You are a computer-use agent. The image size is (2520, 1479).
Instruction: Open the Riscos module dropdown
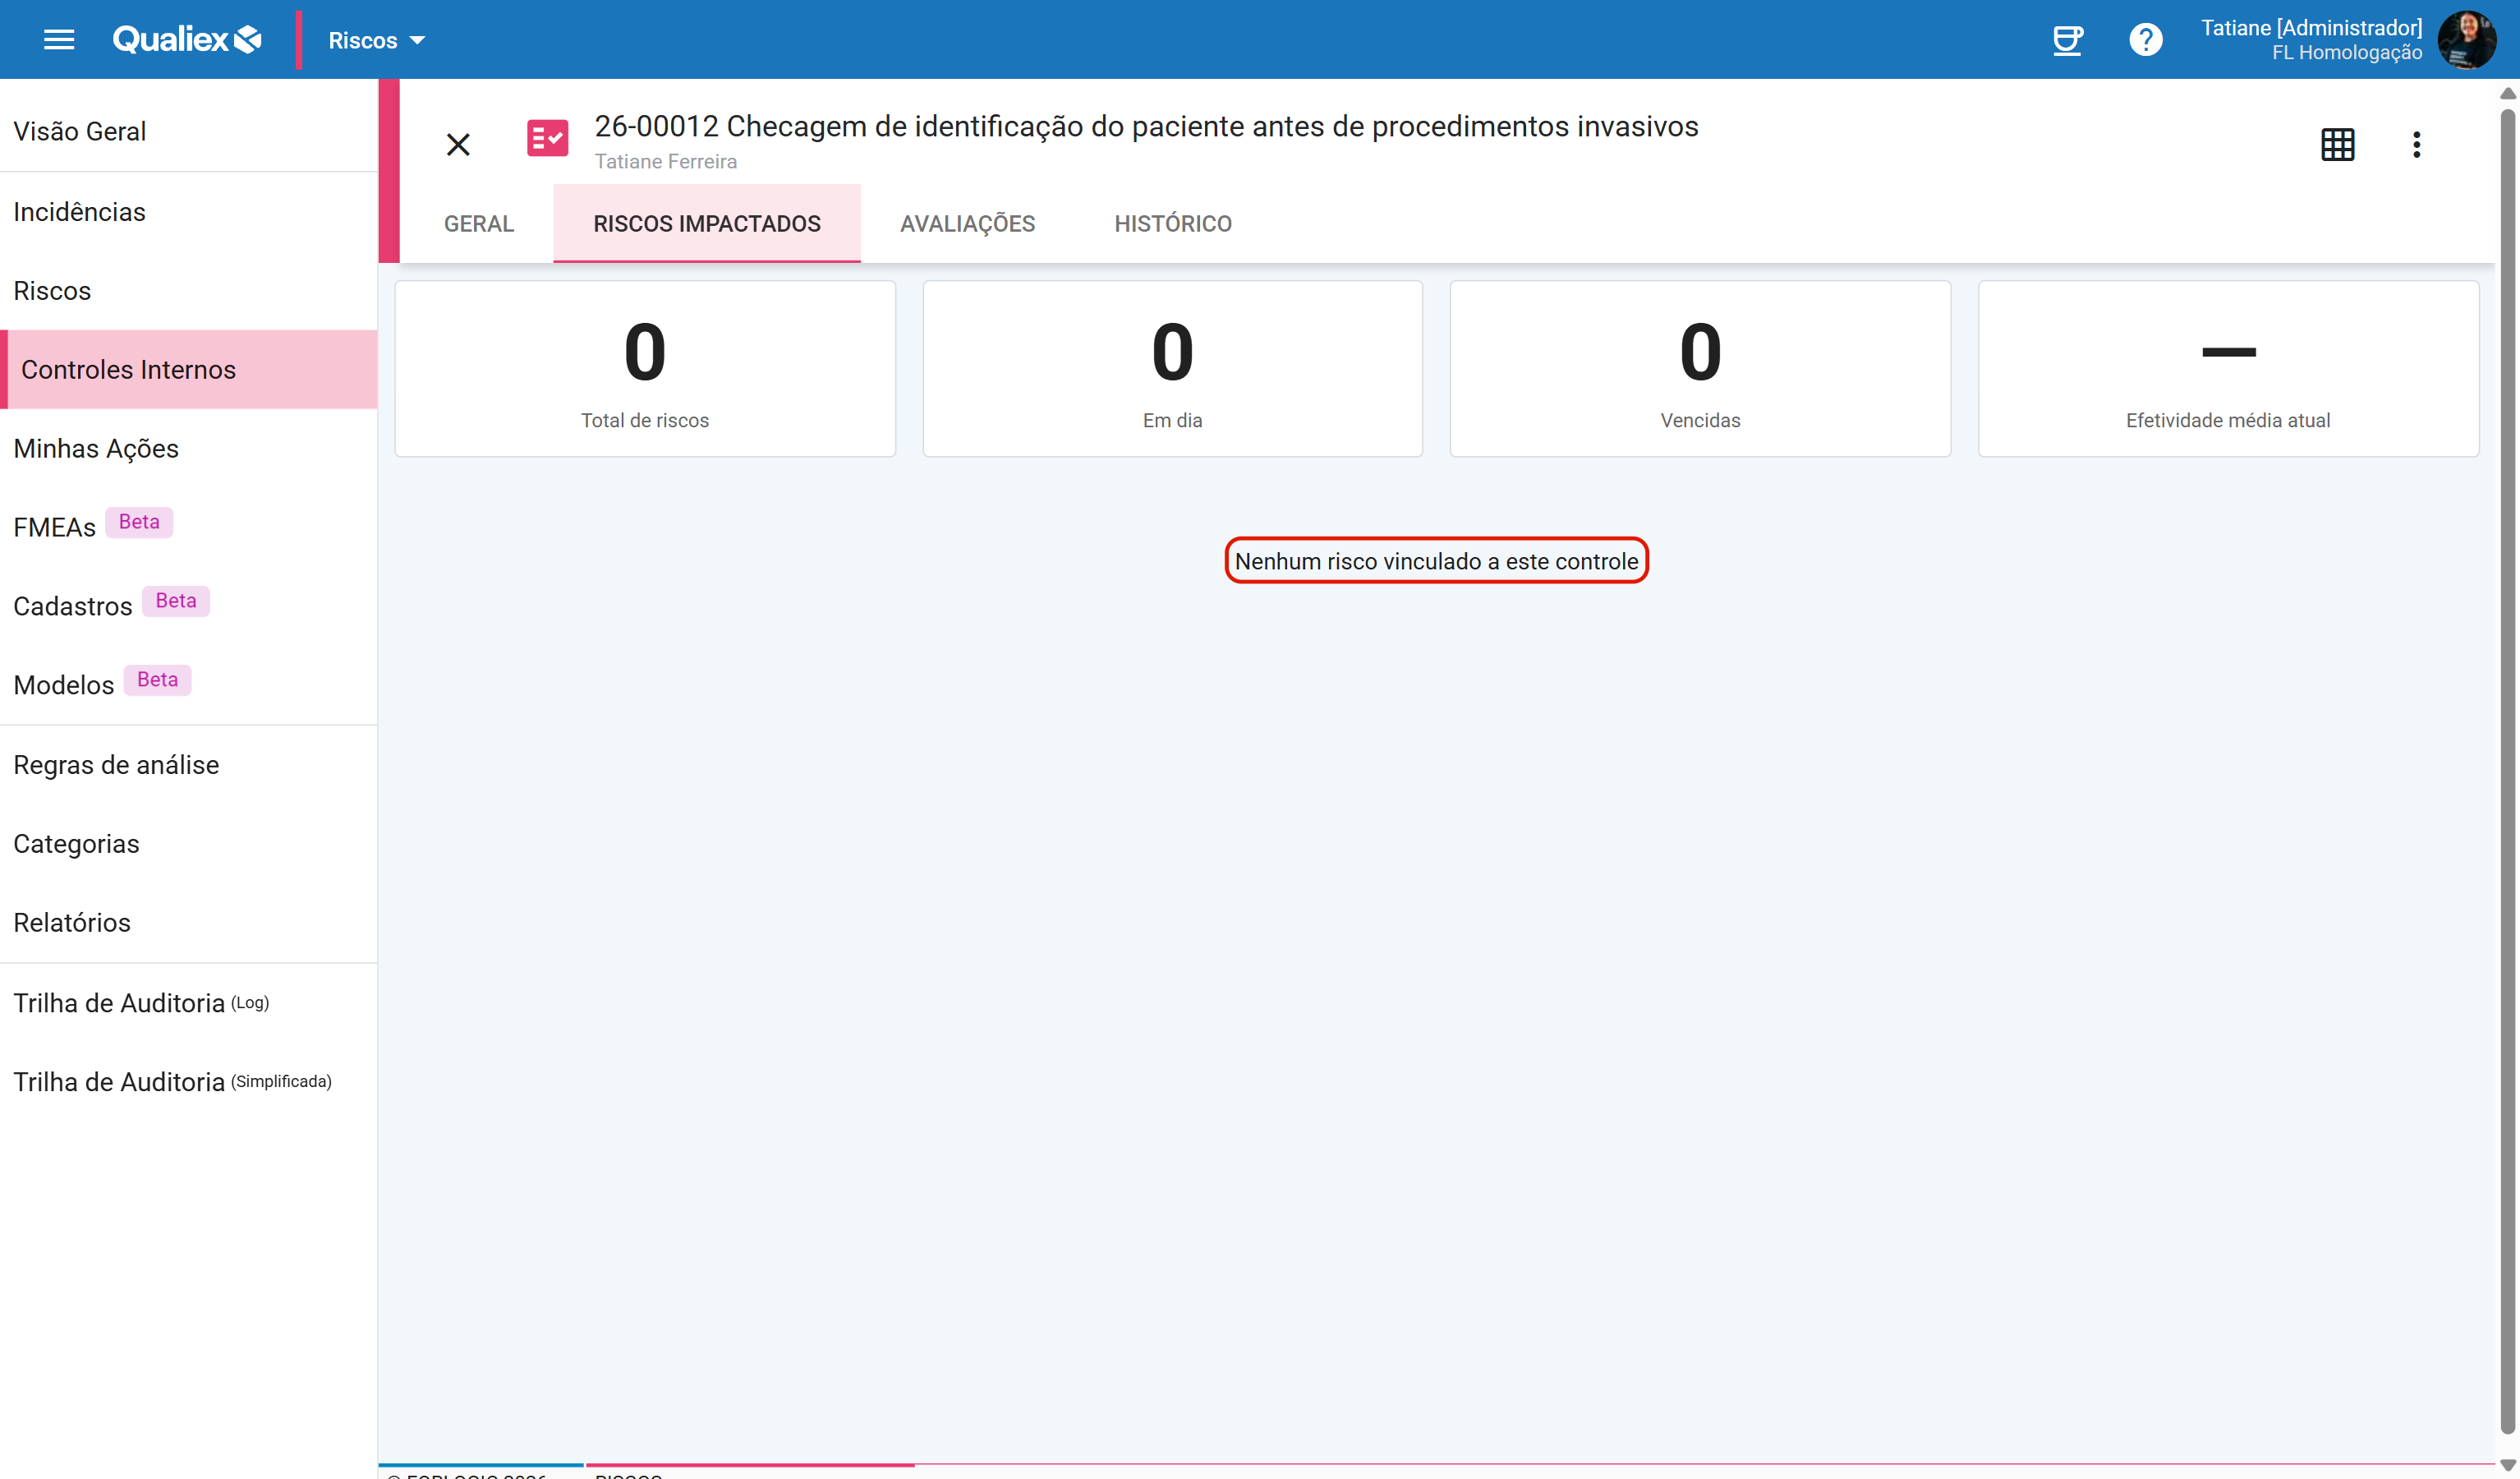click(x=377, y=40)
